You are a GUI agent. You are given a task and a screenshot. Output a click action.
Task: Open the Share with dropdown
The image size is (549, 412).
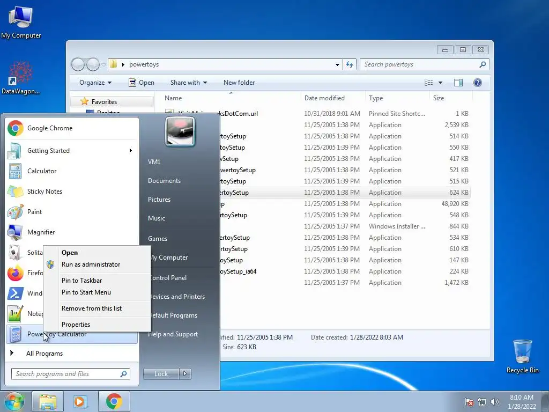[x=188, y=83]
